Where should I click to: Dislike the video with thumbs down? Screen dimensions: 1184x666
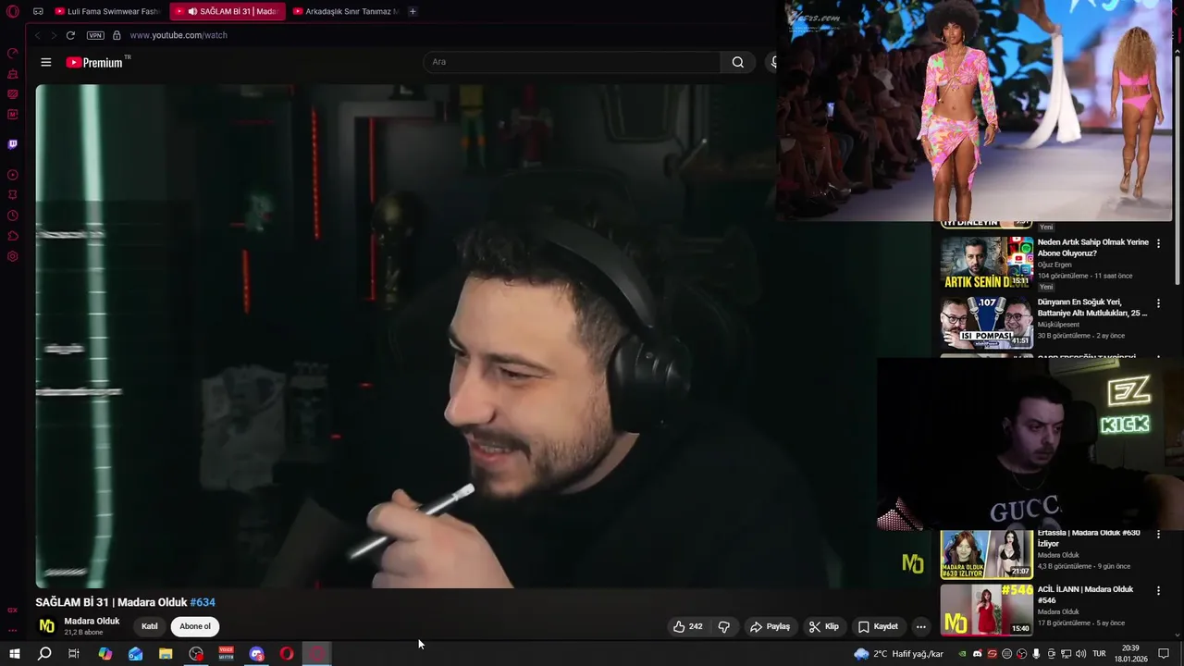(x=723, y=626)
